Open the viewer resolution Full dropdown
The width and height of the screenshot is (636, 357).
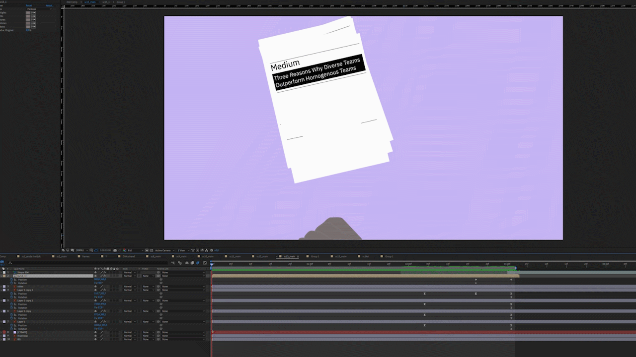pos(136,250)
